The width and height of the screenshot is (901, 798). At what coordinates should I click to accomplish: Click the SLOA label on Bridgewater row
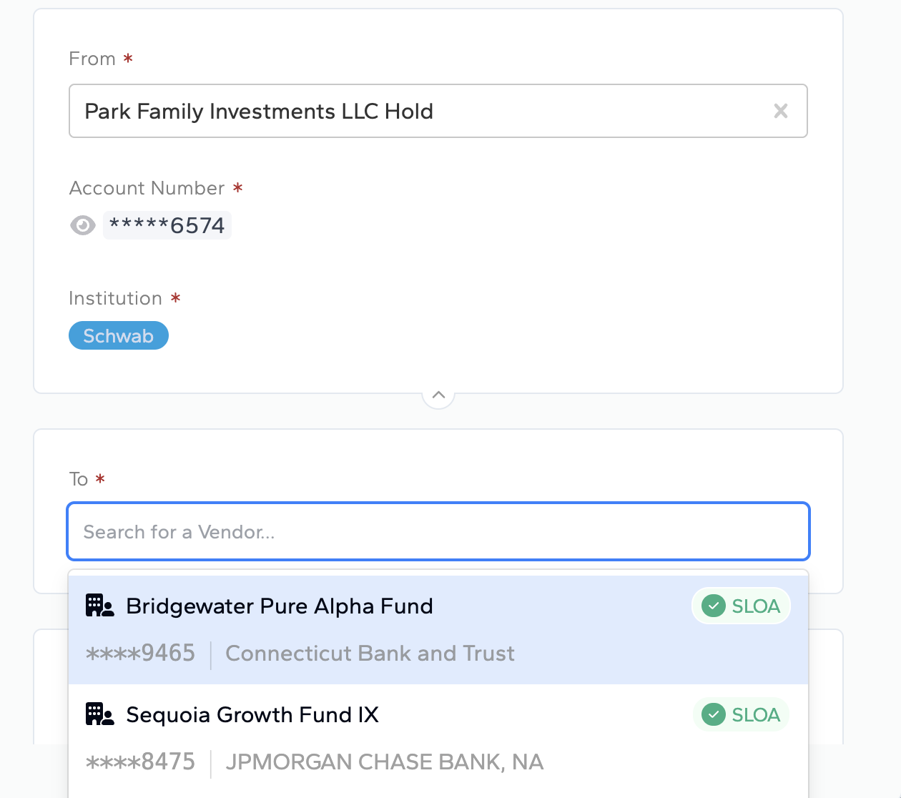click(756, 606)
